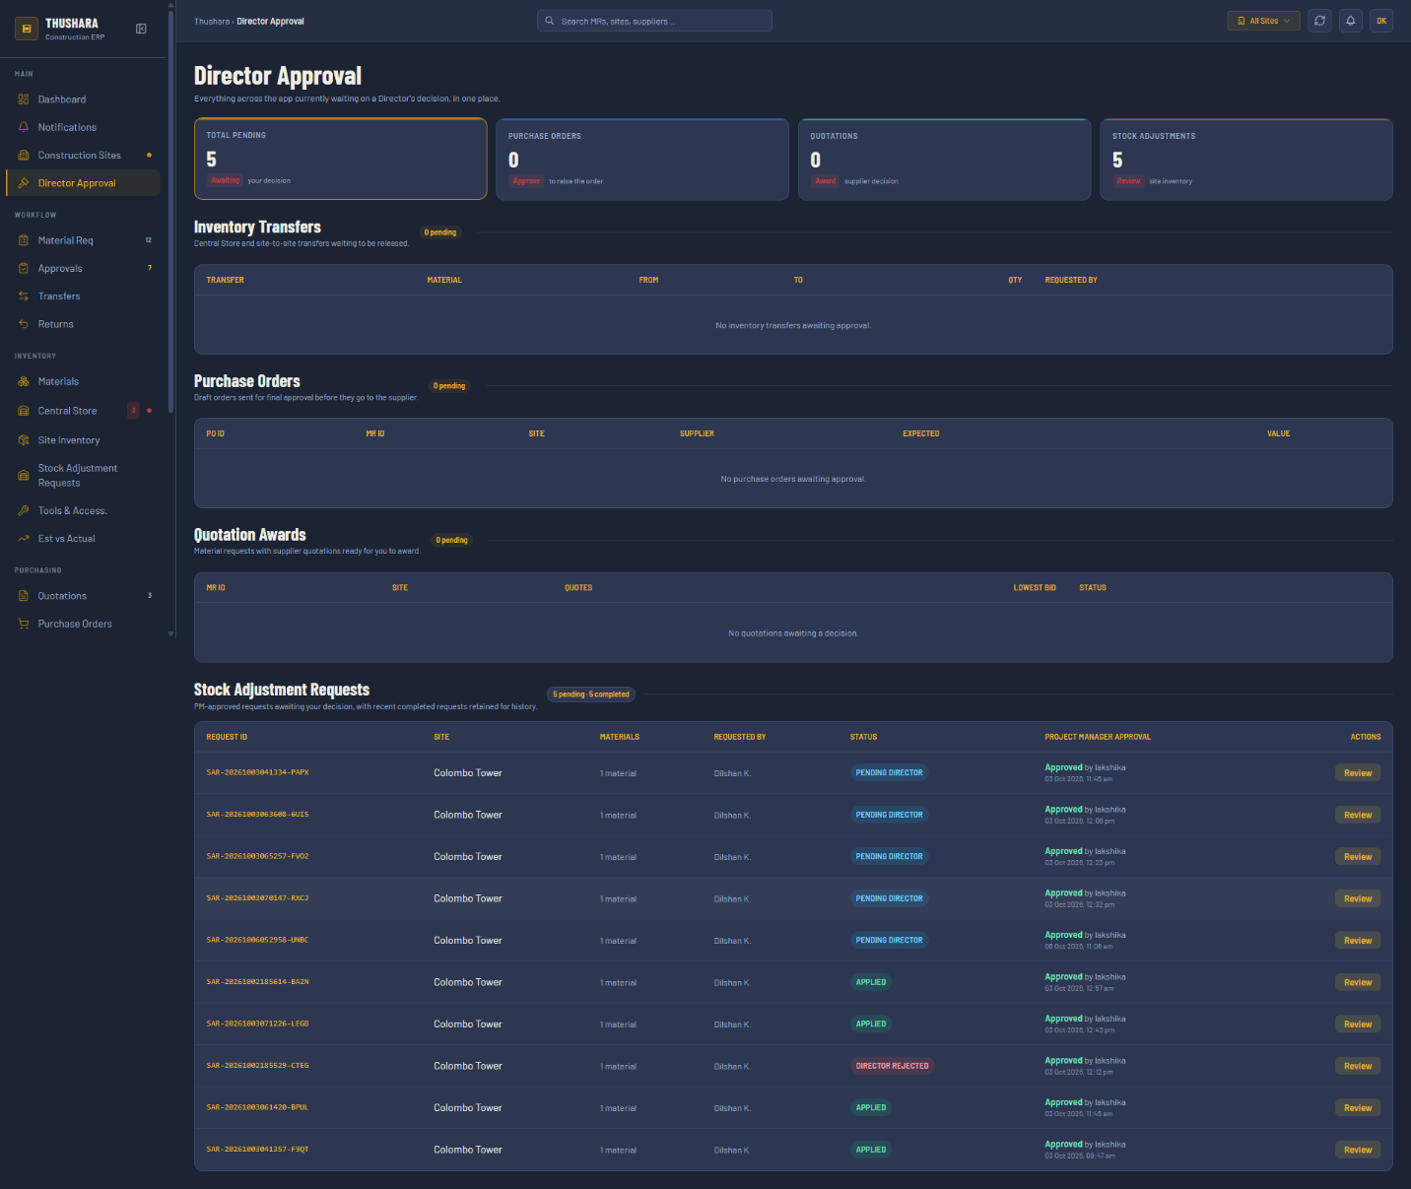Screen dimensions: 1411x1189
Task: Select Director Approval in the sidebar
Action: pos(83,183)
